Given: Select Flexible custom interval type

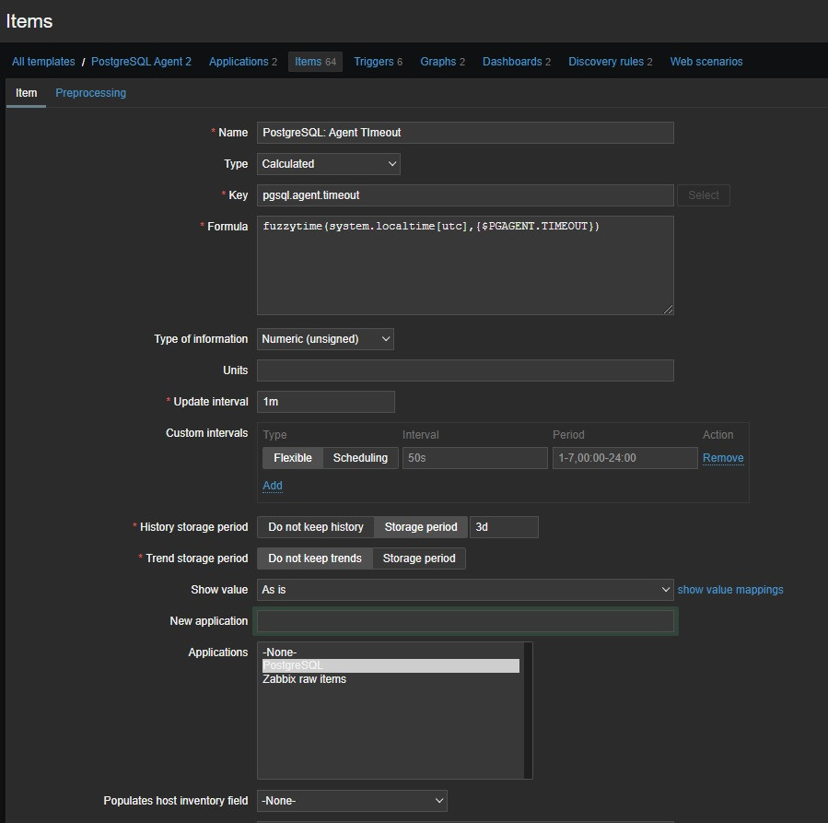Looking at the screenshot, I should 293,458.
